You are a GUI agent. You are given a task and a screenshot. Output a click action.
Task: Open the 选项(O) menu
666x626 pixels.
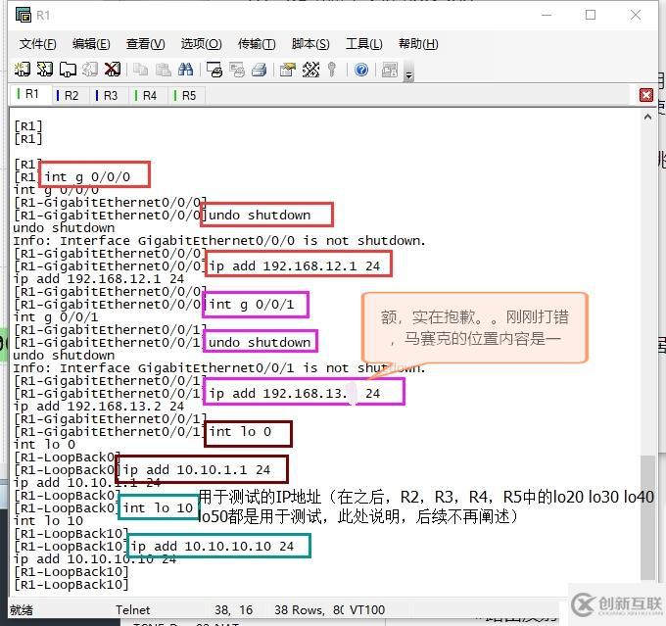click(x=201, y=44)
